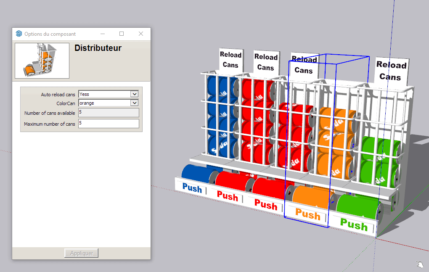Click the Distributeur component preview thumbnail

pyautogui.click(x=42, y=61)
